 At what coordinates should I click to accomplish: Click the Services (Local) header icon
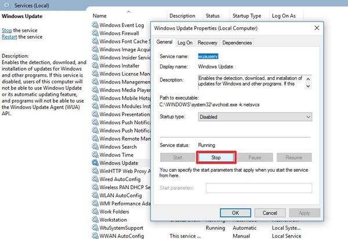[x=7, y=5]
